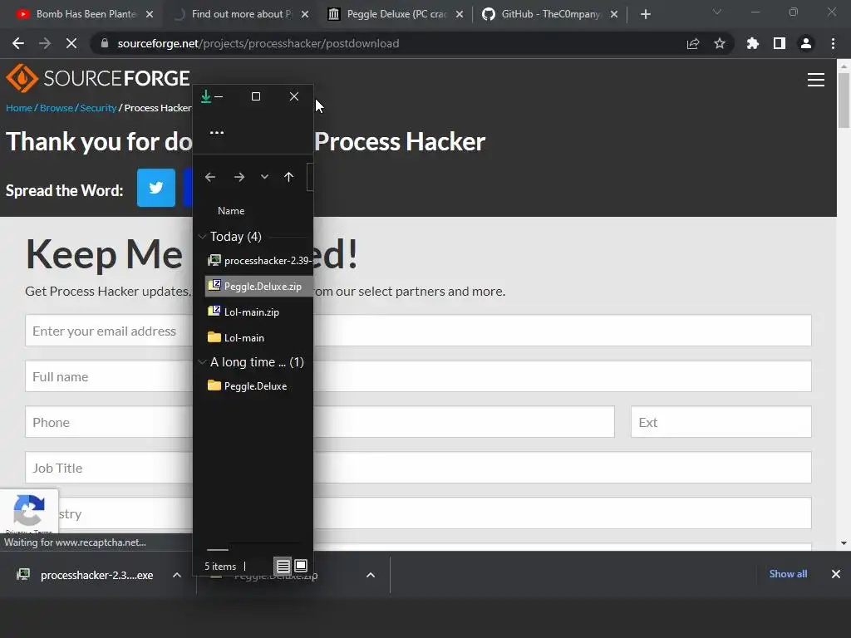The height and width of the screenshot is (638, 851).
Task: Click the reCAPTCHA badge
Action: click(x=29, y=511)
